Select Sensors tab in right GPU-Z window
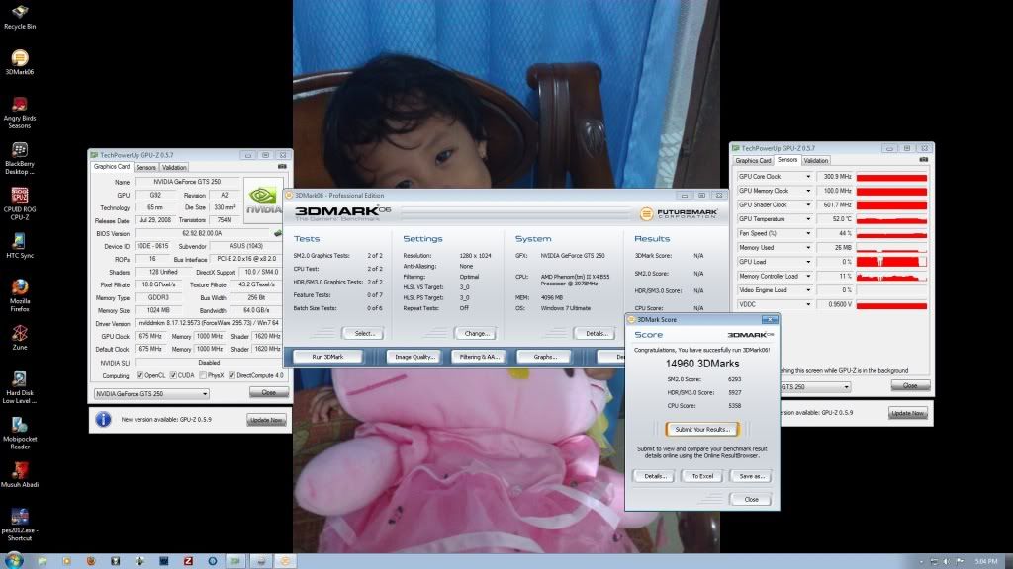Image resolution: width=1013 pixels, height=569 pixels. pos(787,159)
